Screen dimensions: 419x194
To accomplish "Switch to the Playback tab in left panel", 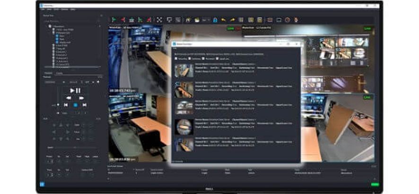I will [48, 73].
